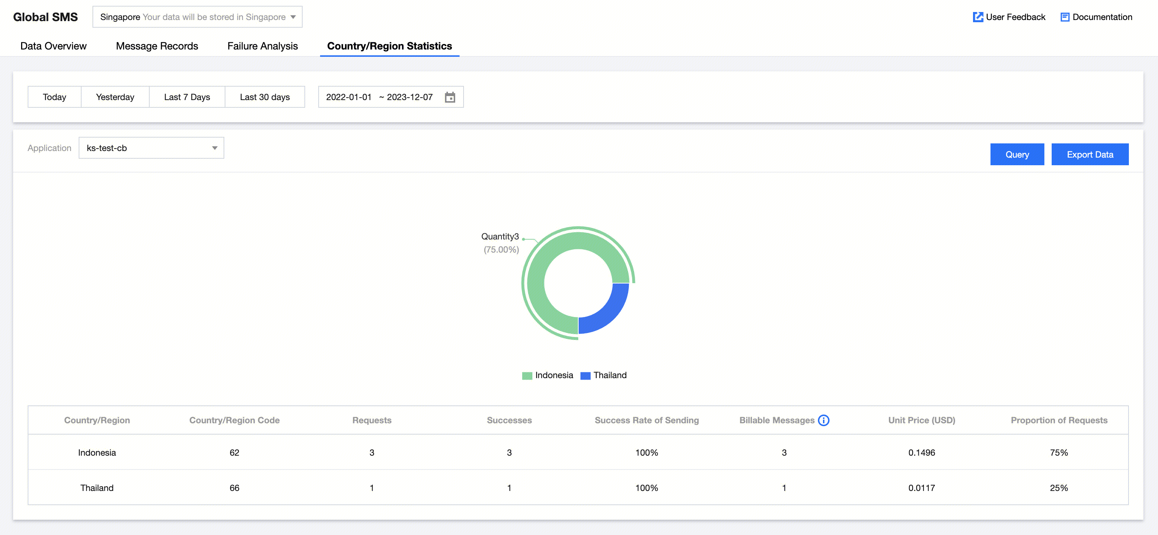Click the Documentation icon
The width and height of the screenshot is (1158, 535).
(x=1064, y=17)
